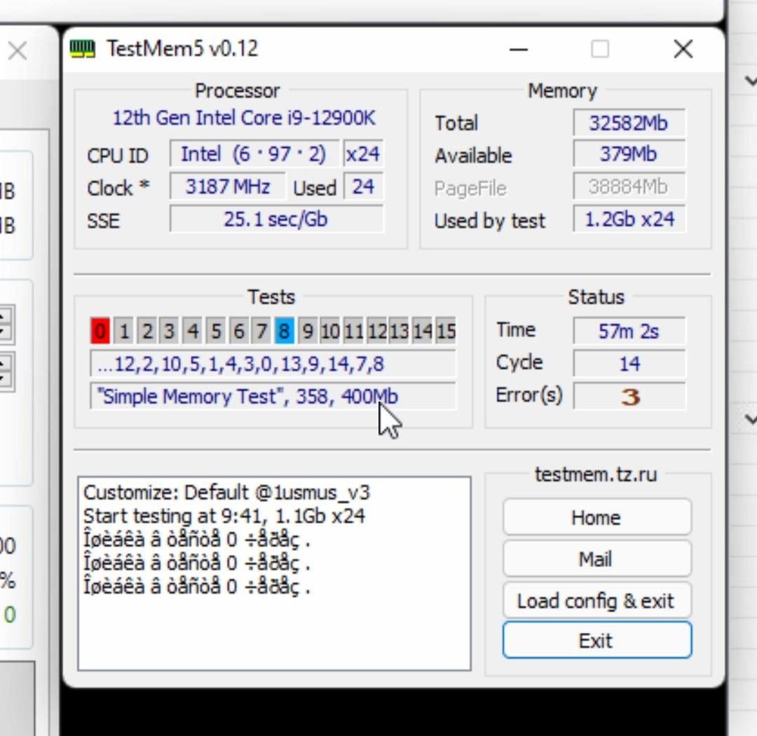757x736 pixels.
Task: Select test number 0 marked red
Action: click(x=100, y=331)
